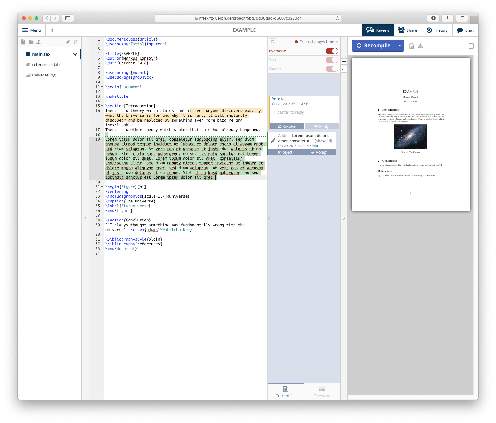The height and width of the screenshot is (423, 496).
Task: Click the upload file icon
Action: point(39,42)
